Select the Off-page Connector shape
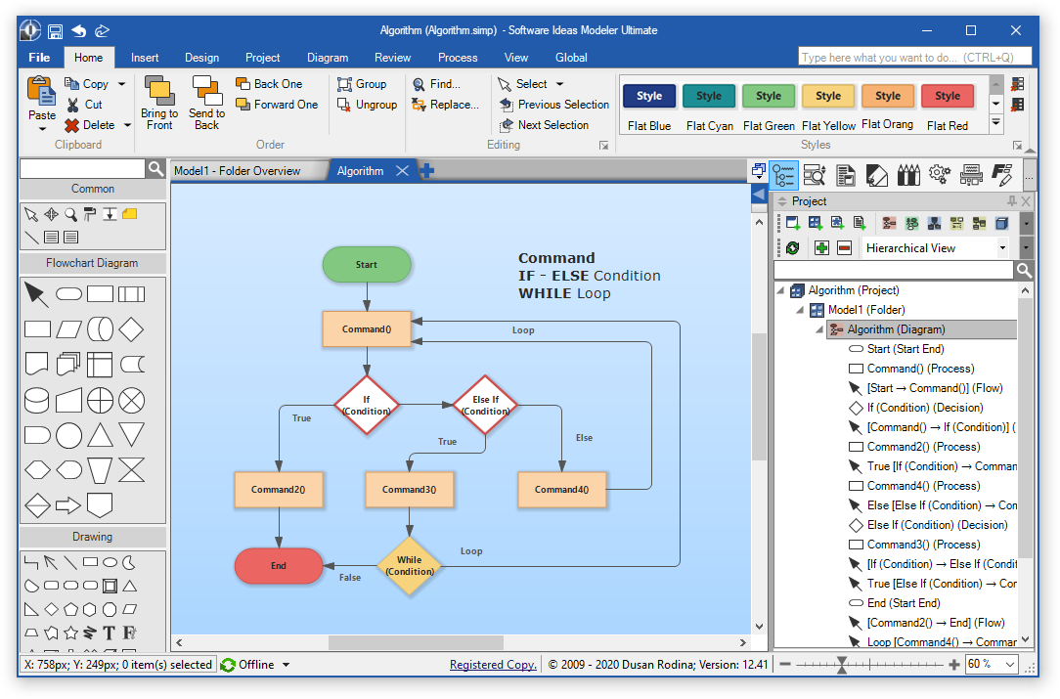 100,504
